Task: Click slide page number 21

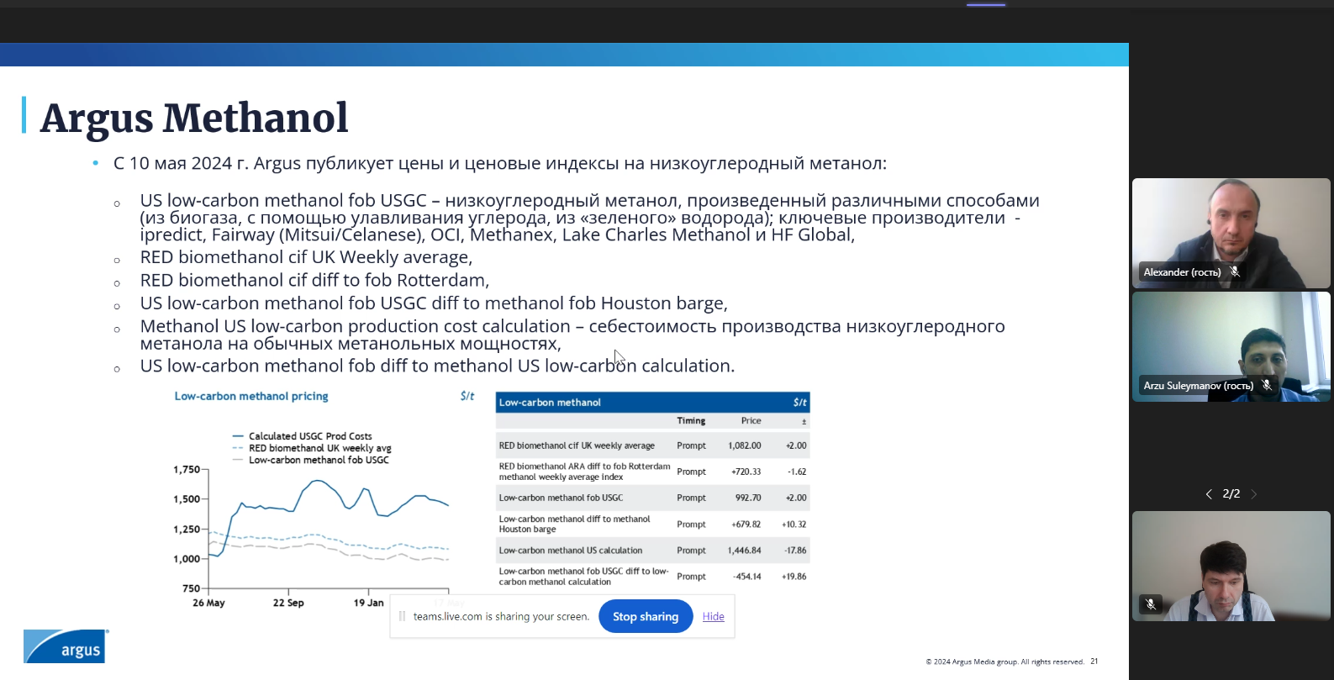Action: pos(1094,662)
